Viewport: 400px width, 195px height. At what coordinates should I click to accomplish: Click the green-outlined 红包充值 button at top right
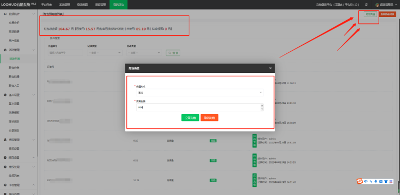pos(371,14)
